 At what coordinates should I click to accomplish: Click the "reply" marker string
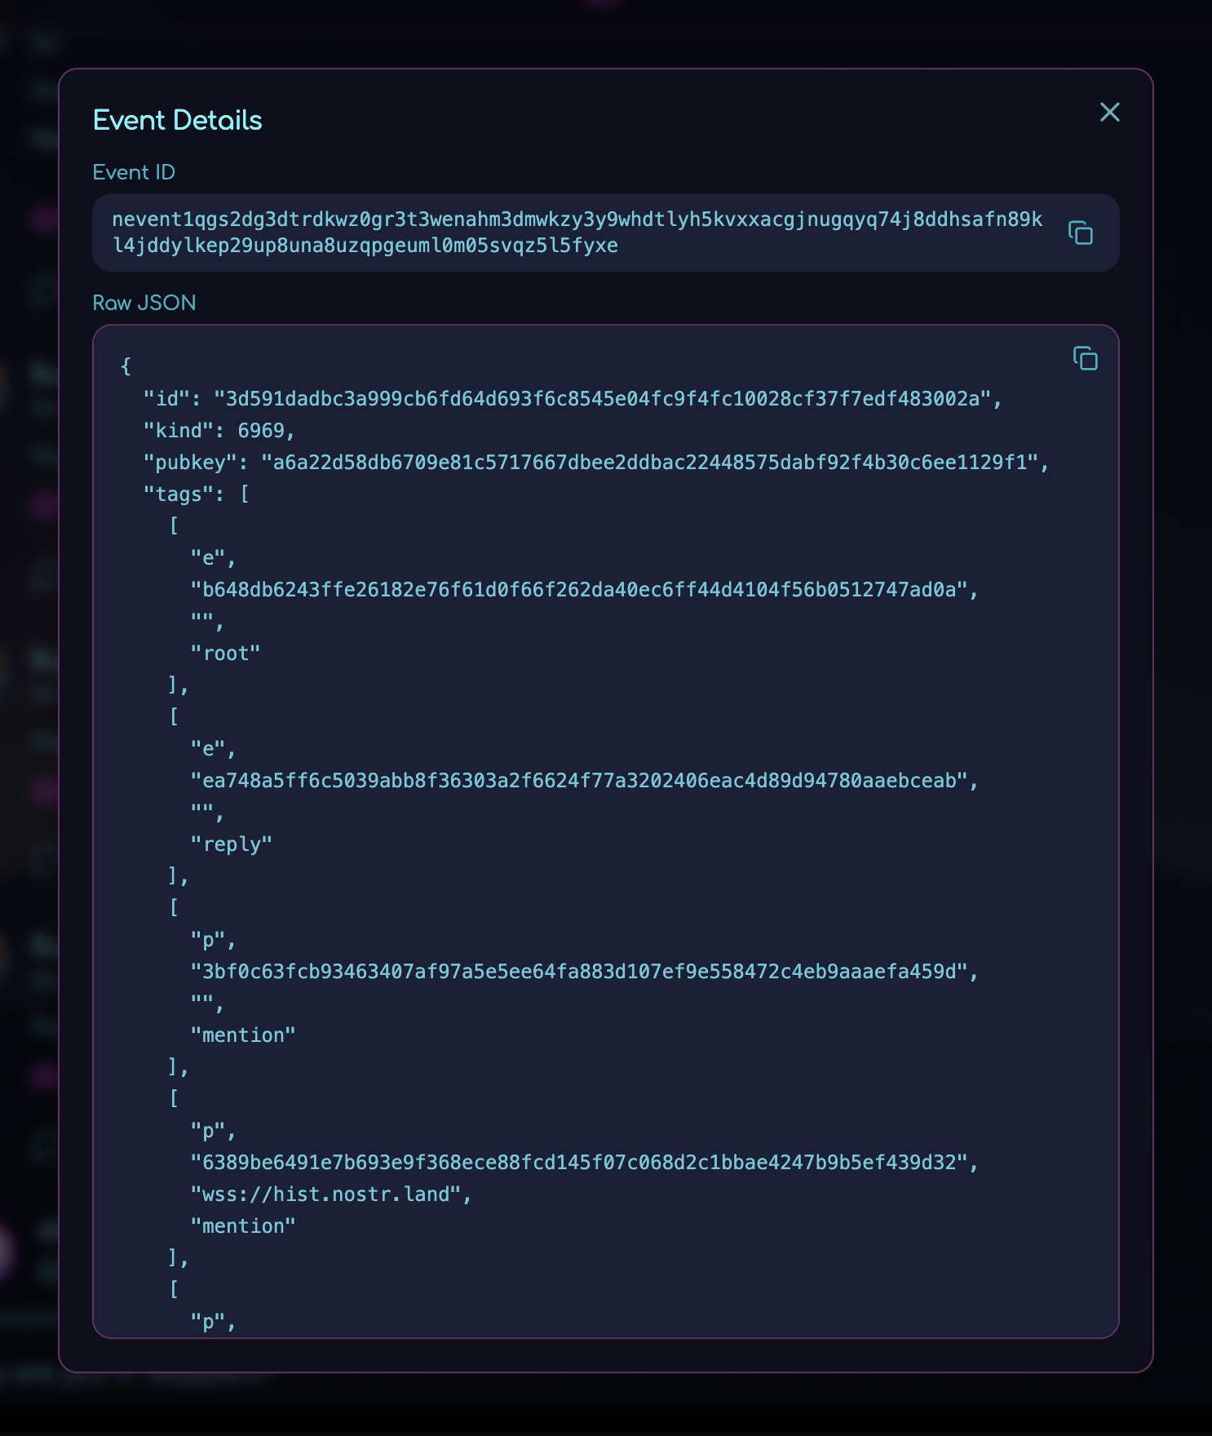coord(231,844)
